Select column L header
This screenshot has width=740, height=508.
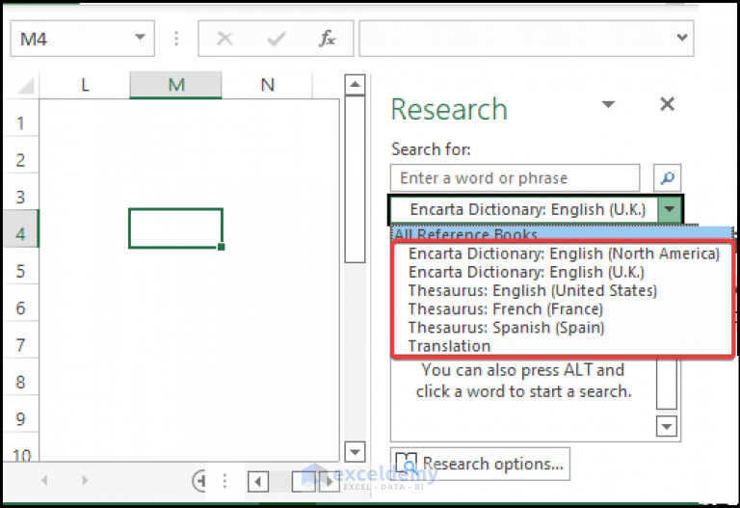(x=85, y=85)
